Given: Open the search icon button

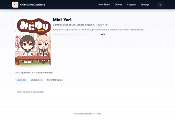Looking at the screenshot, I should pyautogui.click(x=160, y=5).
